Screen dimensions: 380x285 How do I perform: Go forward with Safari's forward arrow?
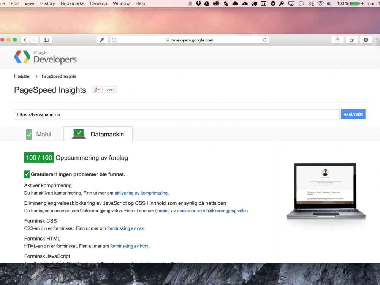[x=33, y=40]
